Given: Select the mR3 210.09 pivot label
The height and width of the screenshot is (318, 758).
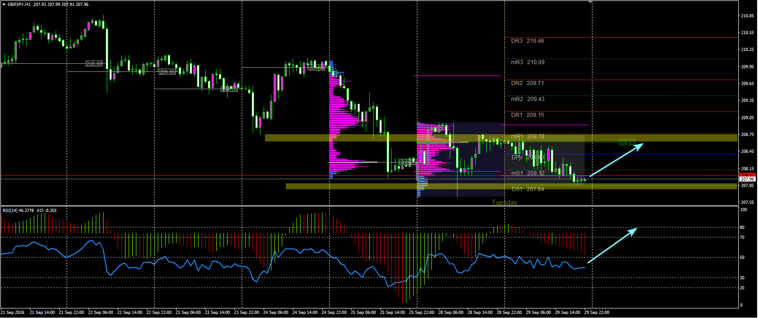Looking at the screenshot, I should point(527,62).
